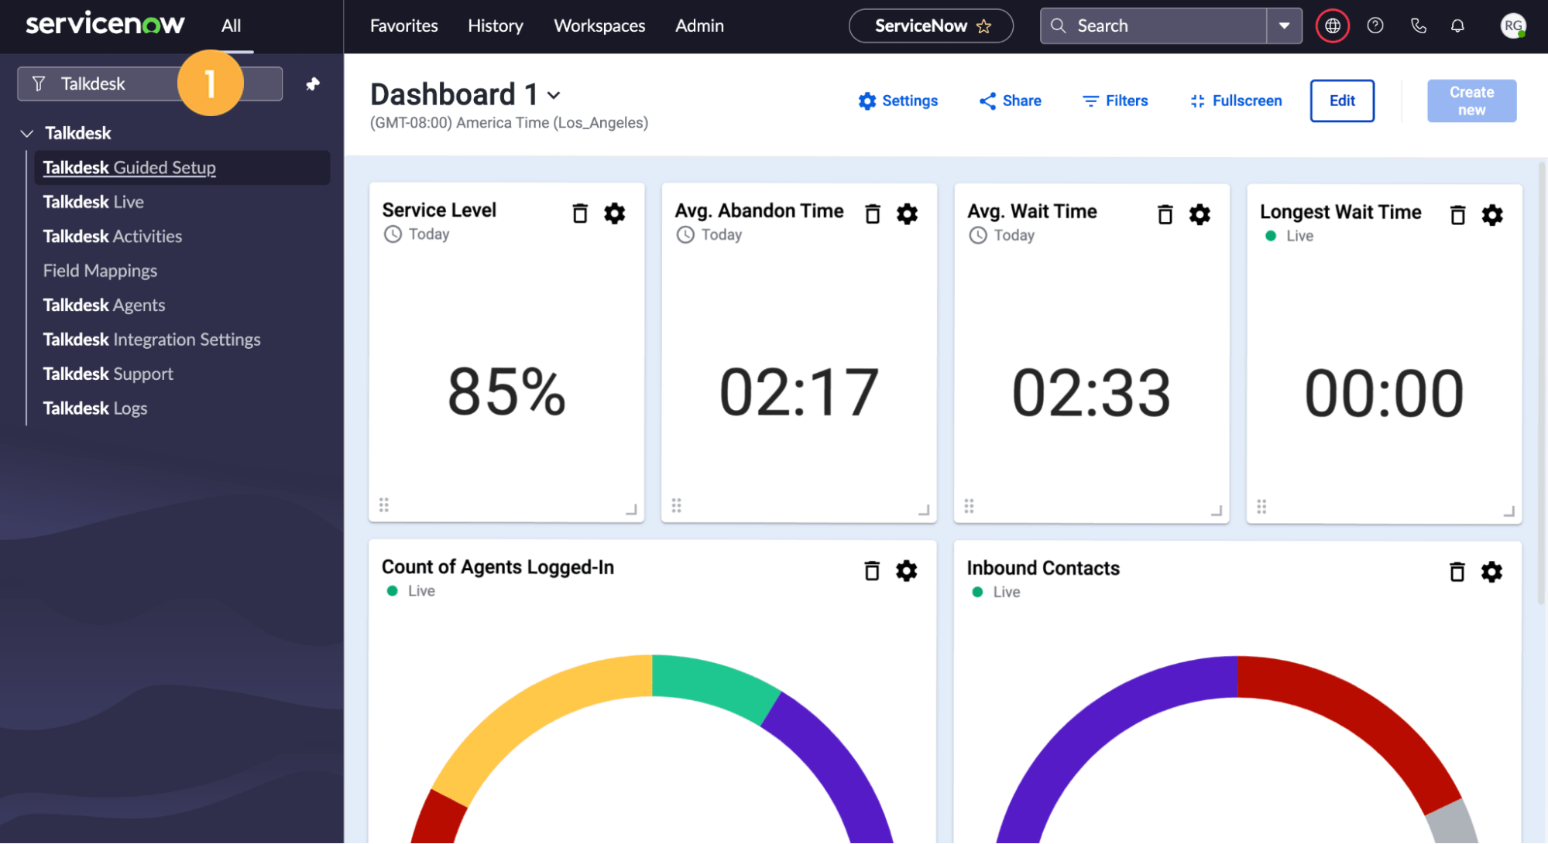The image size is (1548, 844).
Task: Share the dashboard
Action: point(1009,101)
